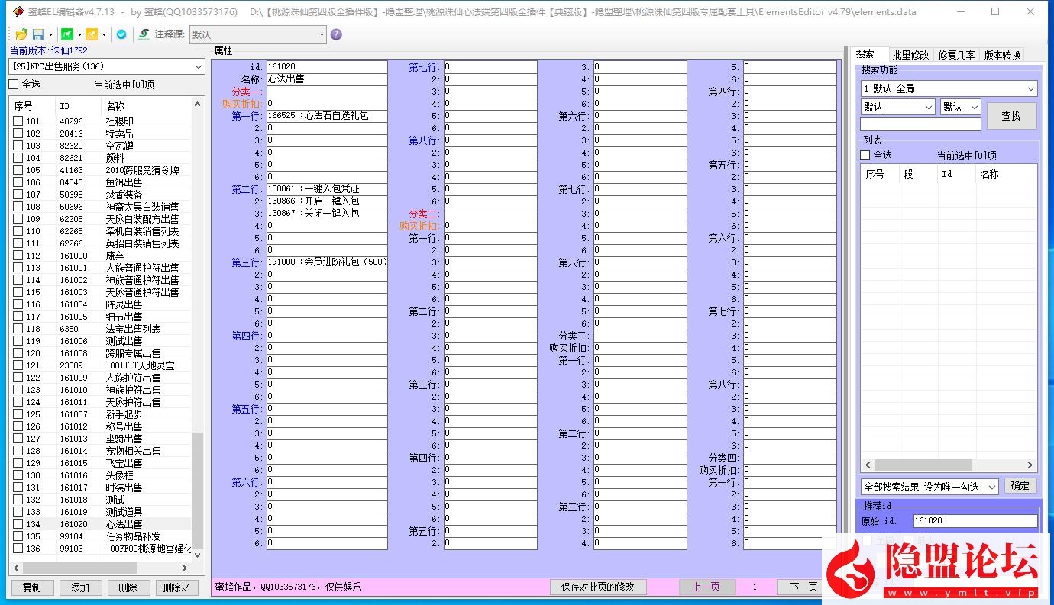Open the save options arrow beside the floppy icon

pyautogui.click(x=50, y=34)
